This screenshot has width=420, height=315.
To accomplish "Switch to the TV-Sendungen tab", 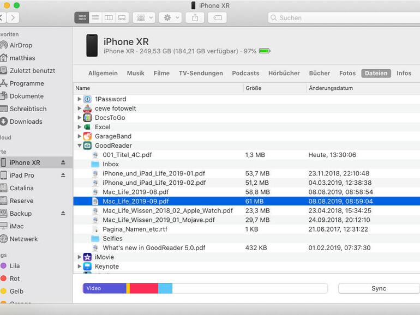I will coord(201,74).
